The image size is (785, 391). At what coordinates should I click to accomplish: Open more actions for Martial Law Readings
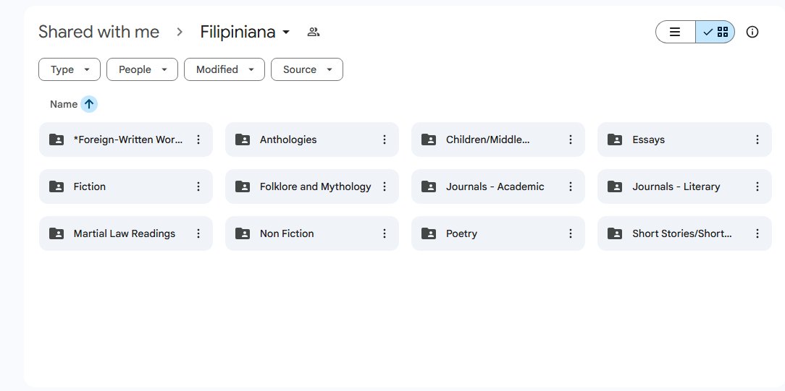pos(198,233)
